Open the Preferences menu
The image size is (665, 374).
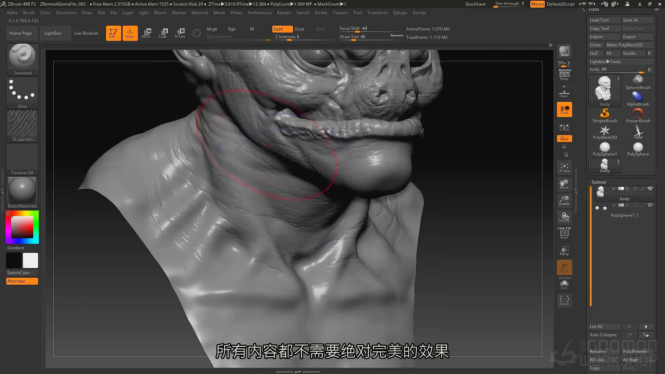pyautogui.click(x=259, y=13)
